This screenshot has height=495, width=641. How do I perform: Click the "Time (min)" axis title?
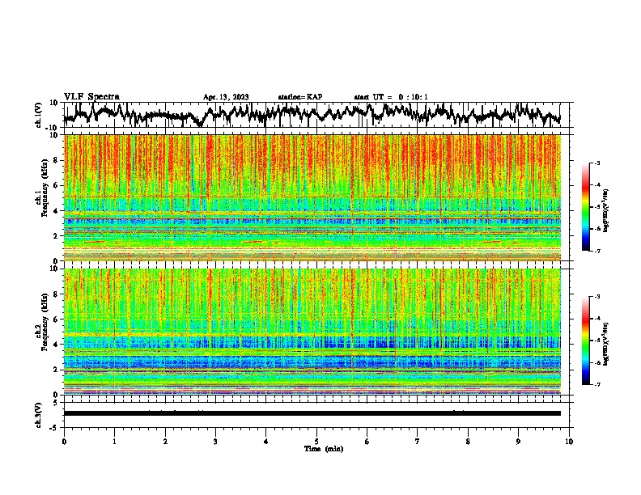tap(324, 449)
